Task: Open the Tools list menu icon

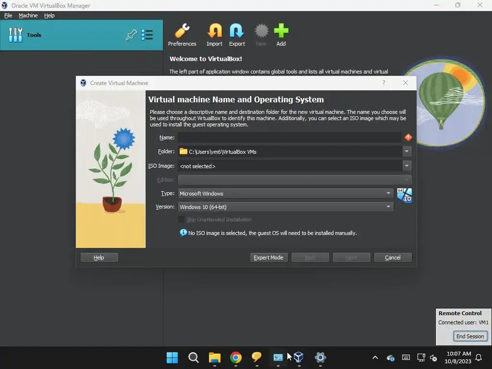Action: pos(147,35)
